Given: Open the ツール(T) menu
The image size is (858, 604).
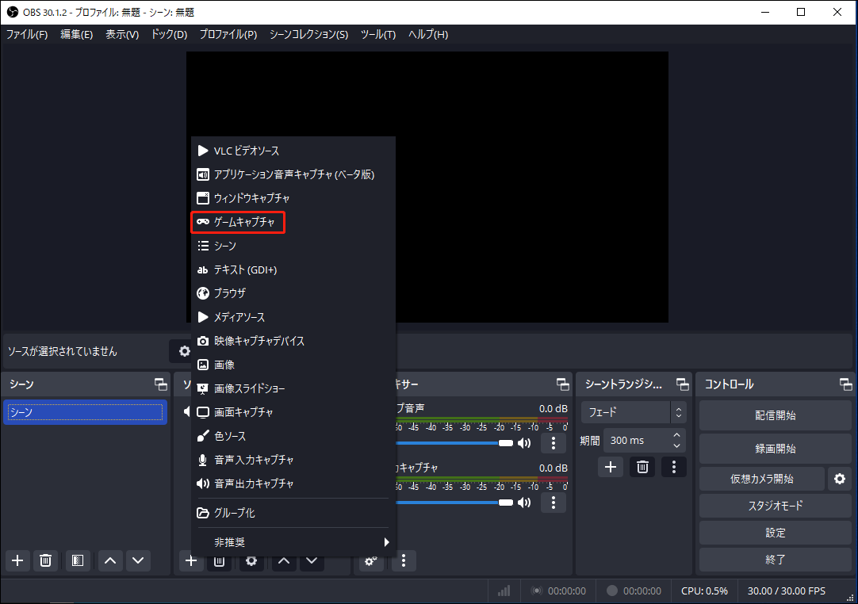Looking at the screenshot, I should point(378,34).
